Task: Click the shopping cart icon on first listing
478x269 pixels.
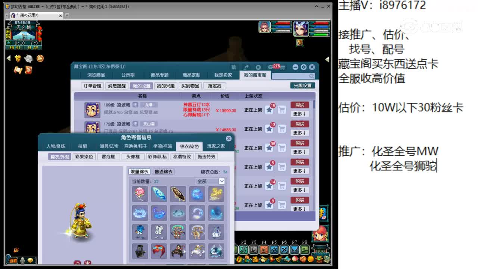Action: pyautogui.click(x=281, y=109)
